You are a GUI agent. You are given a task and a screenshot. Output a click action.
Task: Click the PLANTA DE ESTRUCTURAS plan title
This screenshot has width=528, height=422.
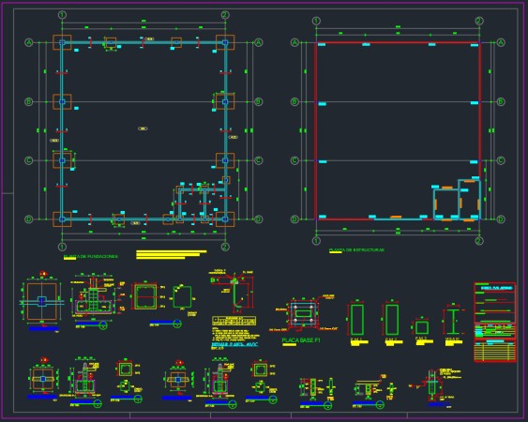point(356,250)
